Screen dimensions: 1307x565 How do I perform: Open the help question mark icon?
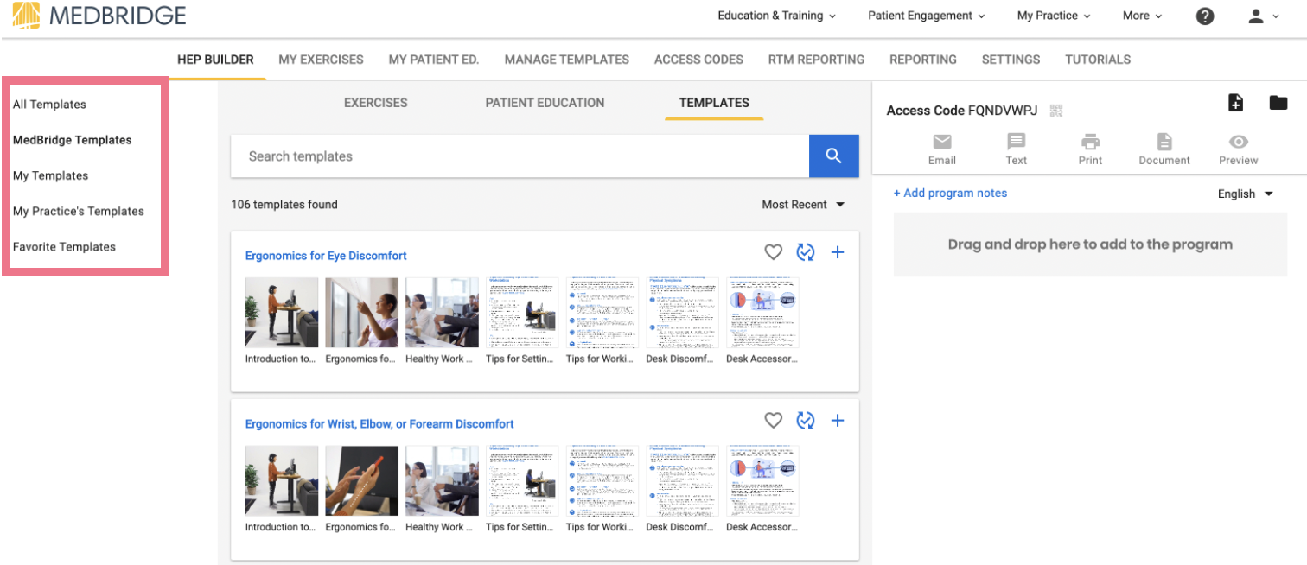tap(1205, 16)
